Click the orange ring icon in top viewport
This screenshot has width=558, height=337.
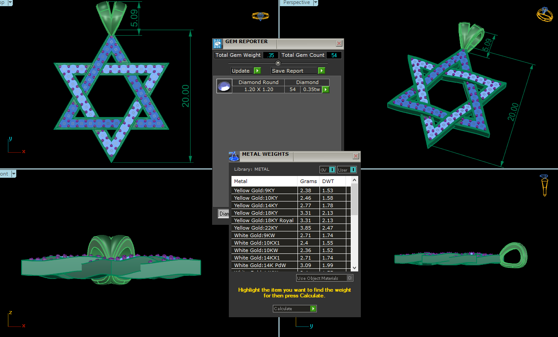pyautogui.click(x=260, y=16)
